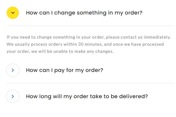Expand the delivery time question chevron
This screenshot has height=117, width=176.
[x=13, y=96]
